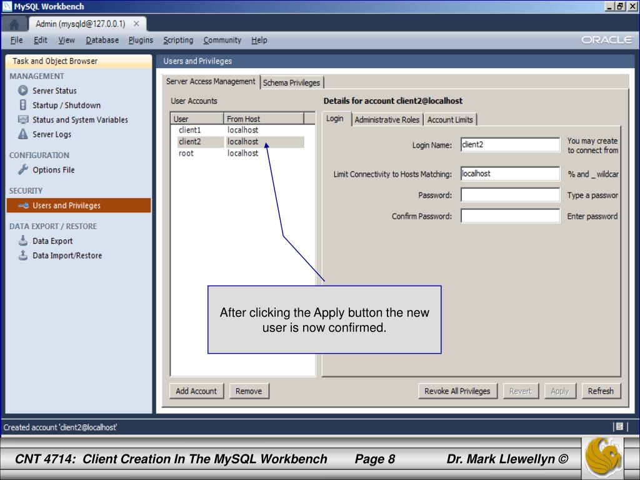
Task: Open the Community menu
Action: [x=222, y=40]
